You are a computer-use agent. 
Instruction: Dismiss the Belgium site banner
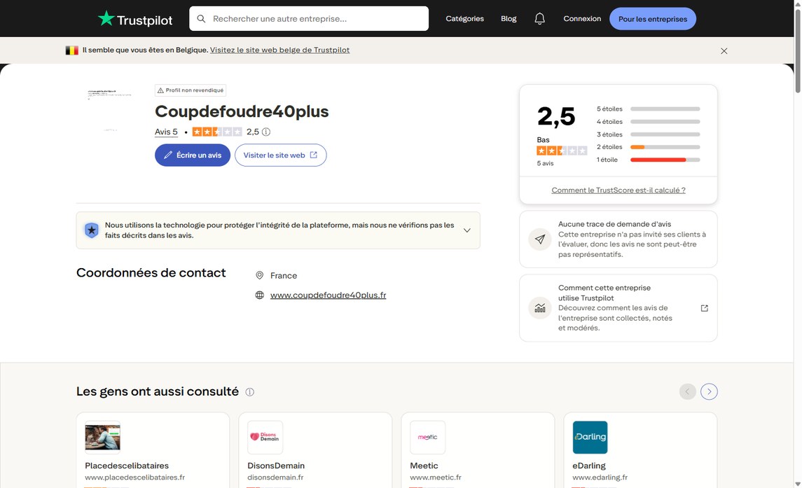pos(724,50)
